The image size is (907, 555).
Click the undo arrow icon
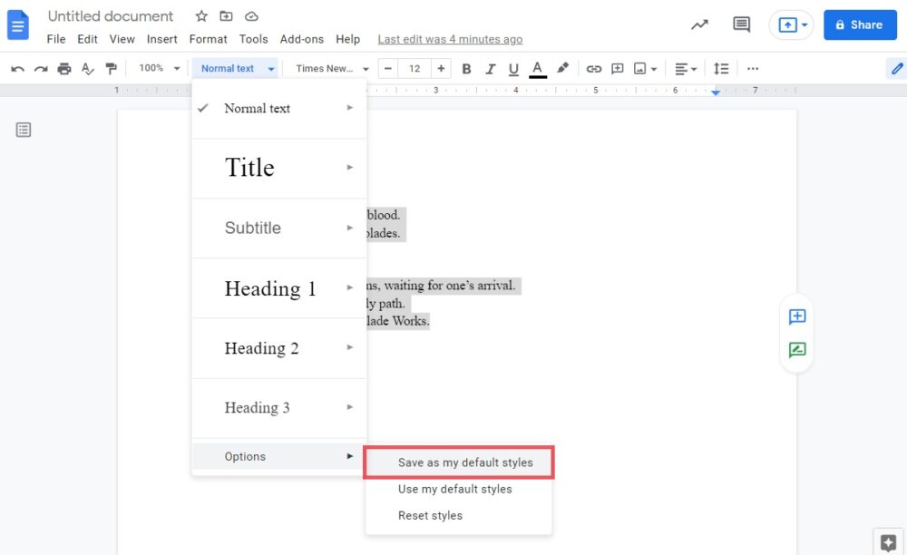[17, 69]
